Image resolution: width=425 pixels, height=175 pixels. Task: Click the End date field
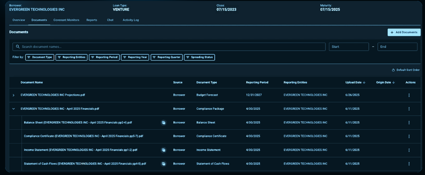[x=397, y=47]
